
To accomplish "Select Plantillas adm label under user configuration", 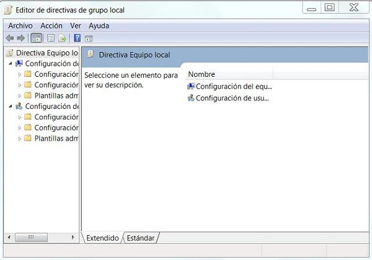I will [56, 138].
